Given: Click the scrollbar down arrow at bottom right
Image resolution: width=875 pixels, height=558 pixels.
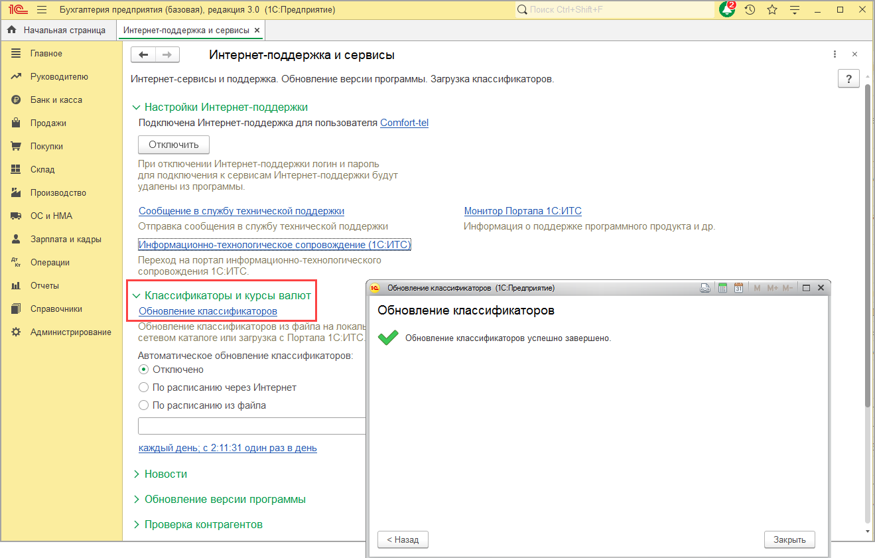Looking at the screenshot, I should 868,532.
